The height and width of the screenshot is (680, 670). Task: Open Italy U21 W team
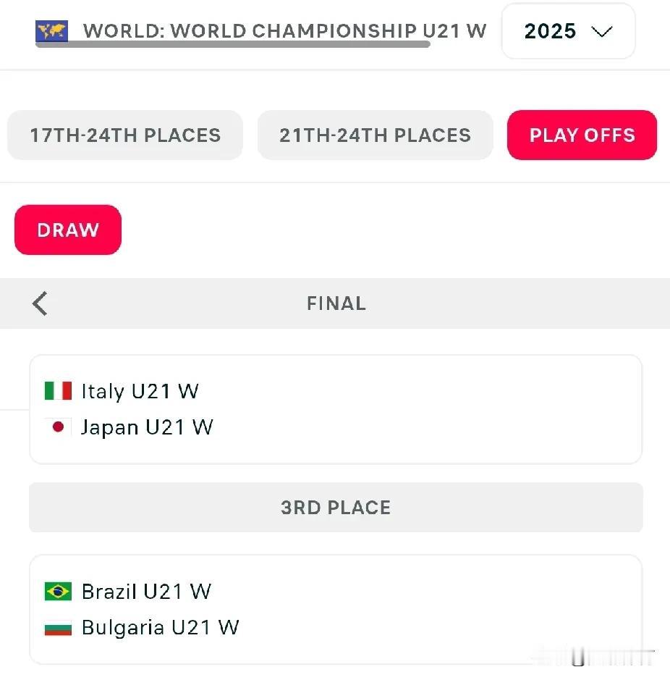point(140,391)
